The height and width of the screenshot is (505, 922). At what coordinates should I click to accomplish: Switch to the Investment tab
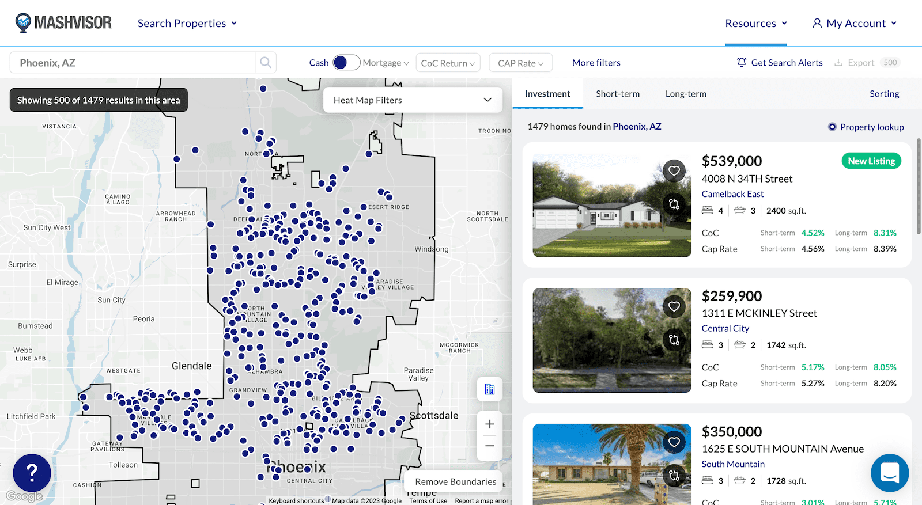pos(547,94)
